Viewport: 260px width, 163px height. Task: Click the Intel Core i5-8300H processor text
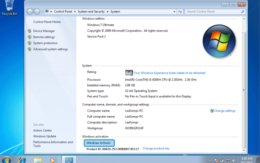161,80
